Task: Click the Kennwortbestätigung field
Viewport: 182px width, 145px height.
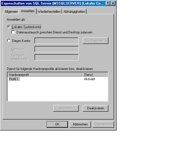Action: (x=57, y=57)
